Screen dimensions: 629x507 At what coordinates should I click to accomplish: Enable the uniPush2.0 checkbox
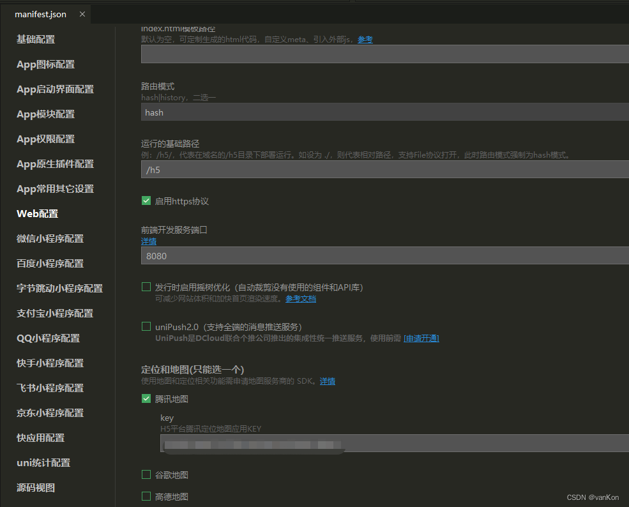(146, 326)
